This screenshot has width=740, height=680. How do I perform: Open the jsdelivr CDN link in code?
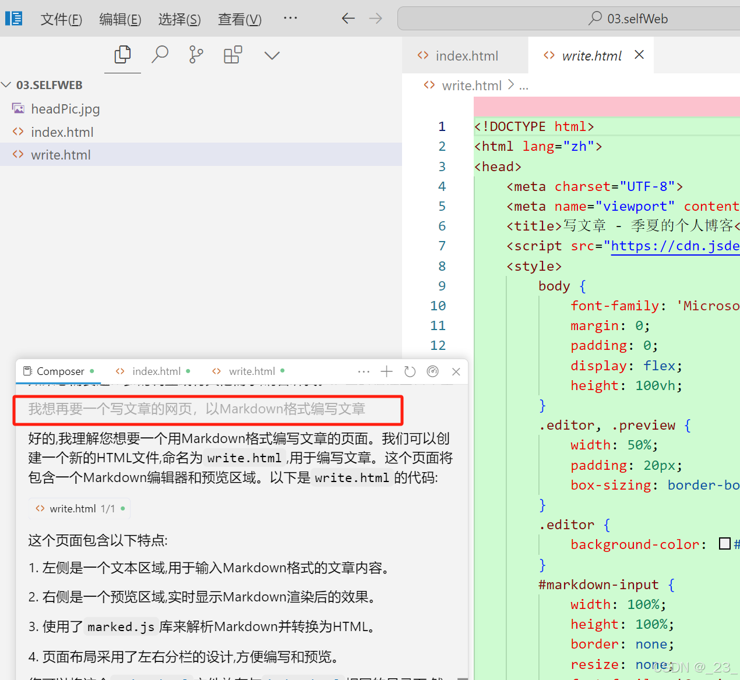coord(674,246)
